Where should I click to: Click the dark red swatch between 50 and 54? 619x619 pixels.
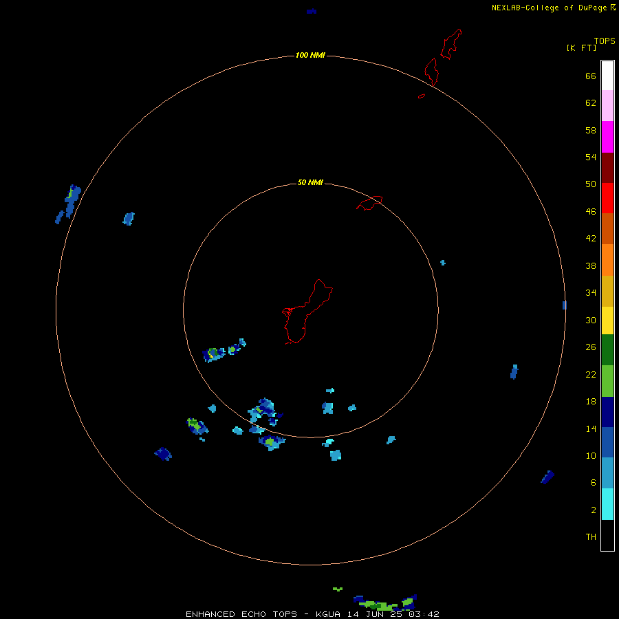(607, 167)
